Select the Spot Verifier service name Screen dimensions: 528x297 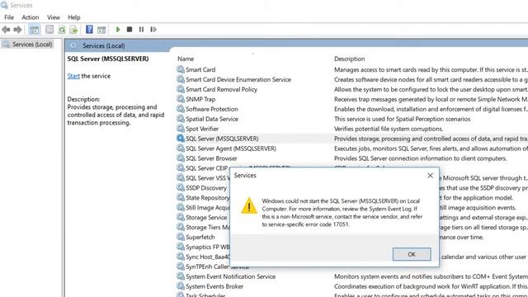pos(202,129)
